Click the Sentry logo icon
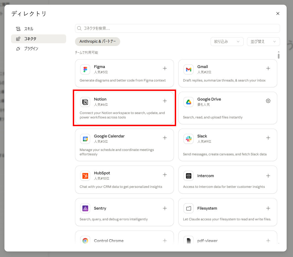The width and height of the screenshot is (293, 257). 85,209
